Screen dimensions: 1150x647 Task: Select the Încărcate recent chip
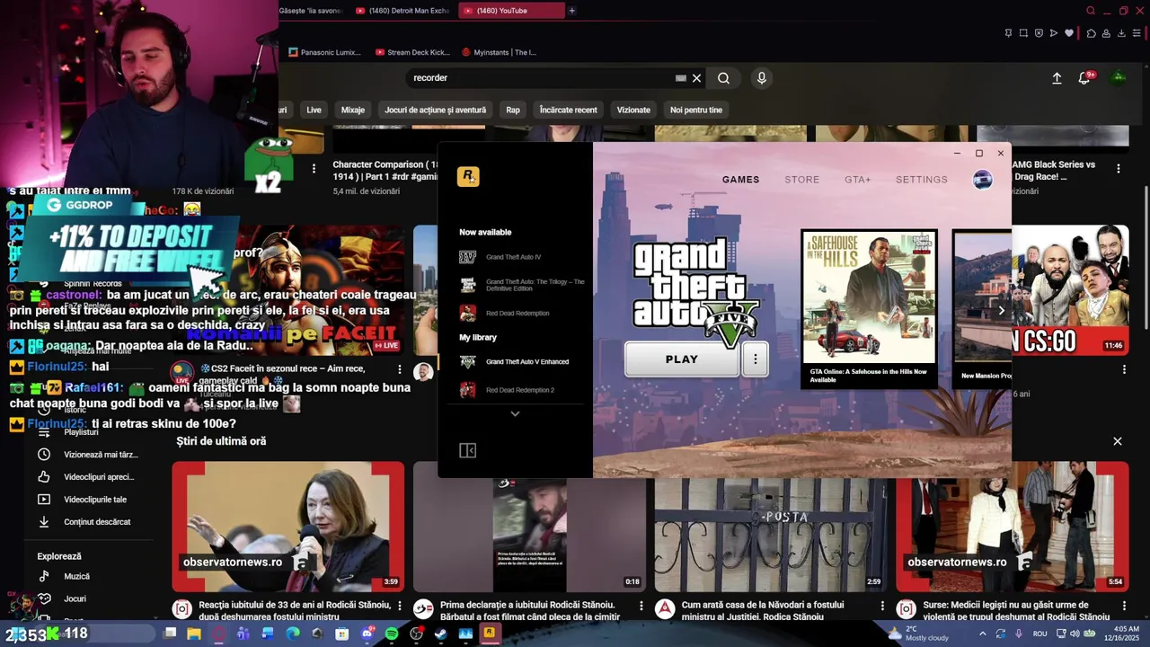(569, 110)
